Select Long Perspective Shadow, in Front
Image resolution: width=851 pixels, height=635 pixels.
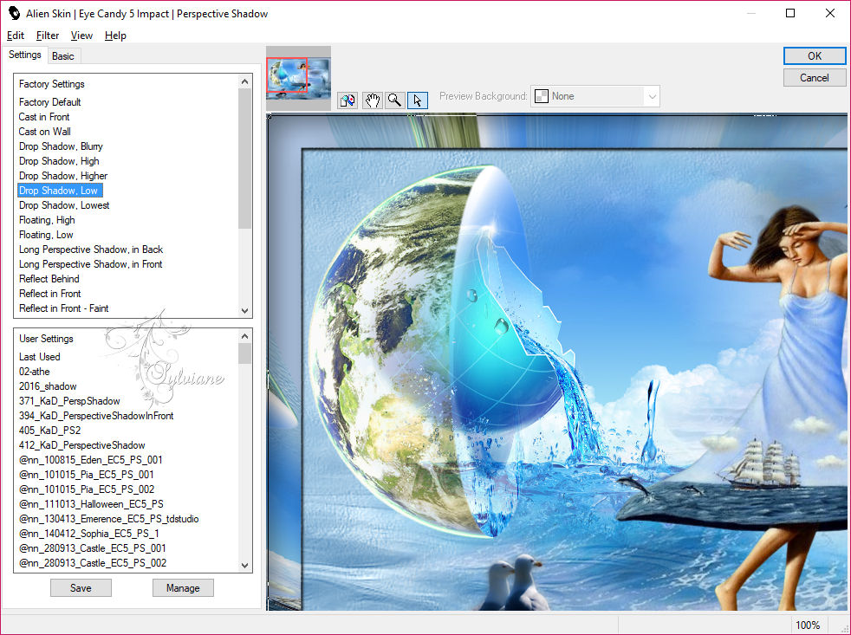pyautogui.click(x=91, y=263)
